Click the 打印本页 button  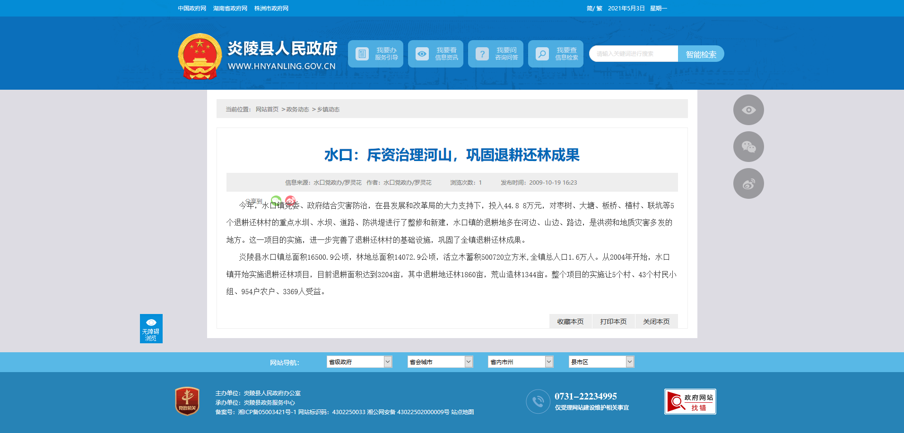click(x=613, y=322)
